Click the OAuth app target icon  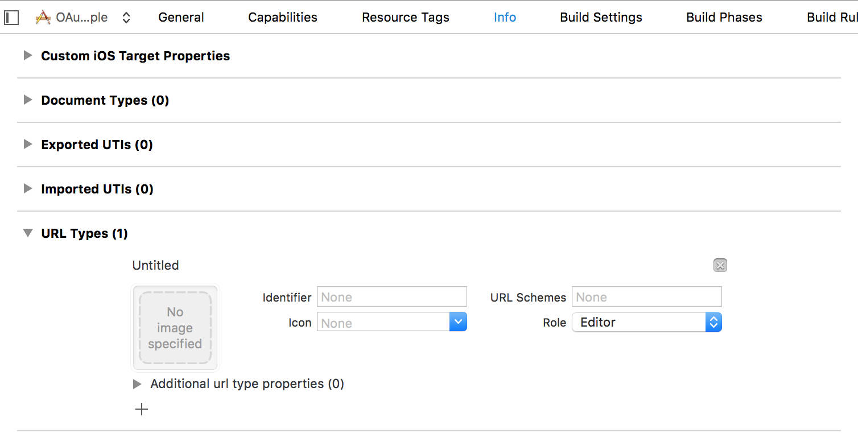pyautogui.click(x=43, y=18)
